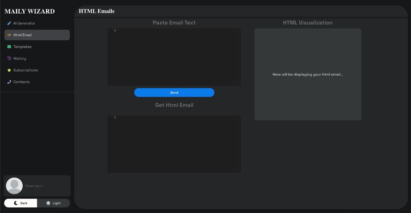Switch to the Light theme
The width and height of the screenshot is (411, 213).
click(53, 203)
